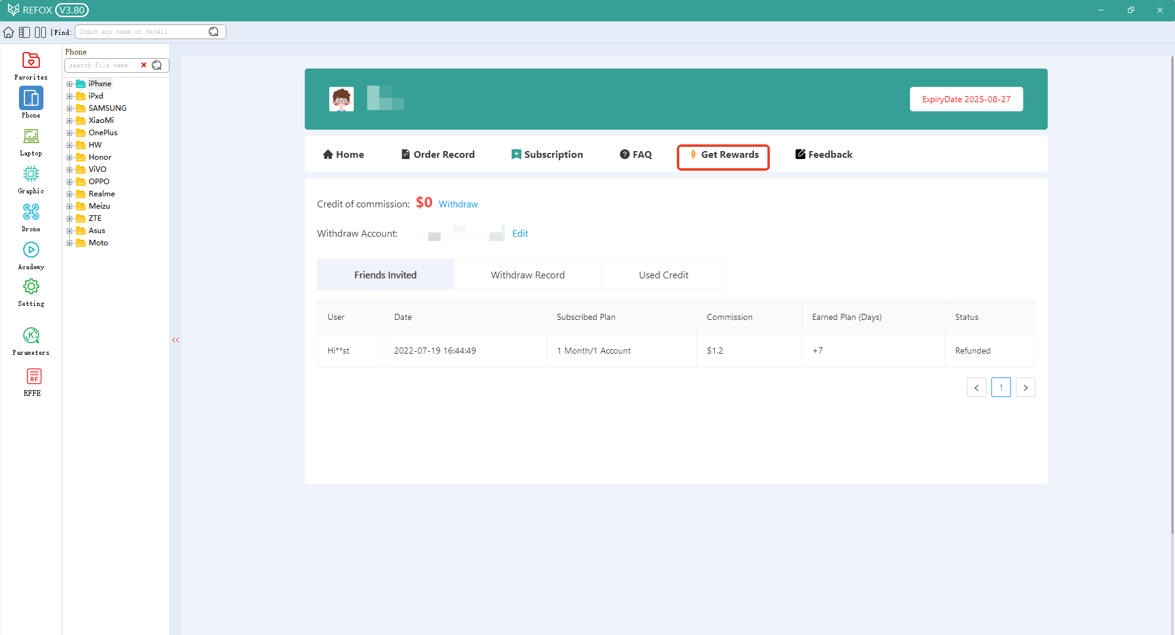Open the Phone section icon

pos(31,98)
